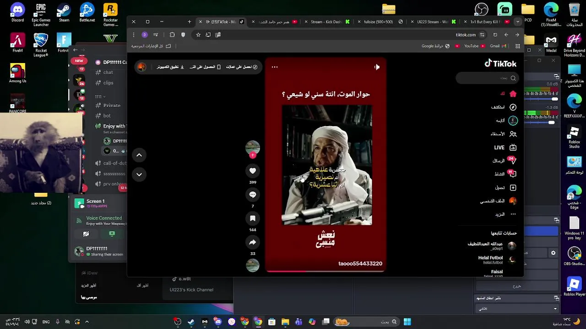Click the get app phone button

click(205, 67)
